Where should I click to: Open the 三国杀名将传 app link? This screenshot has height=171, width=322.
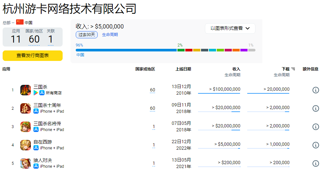pos(47,123)
